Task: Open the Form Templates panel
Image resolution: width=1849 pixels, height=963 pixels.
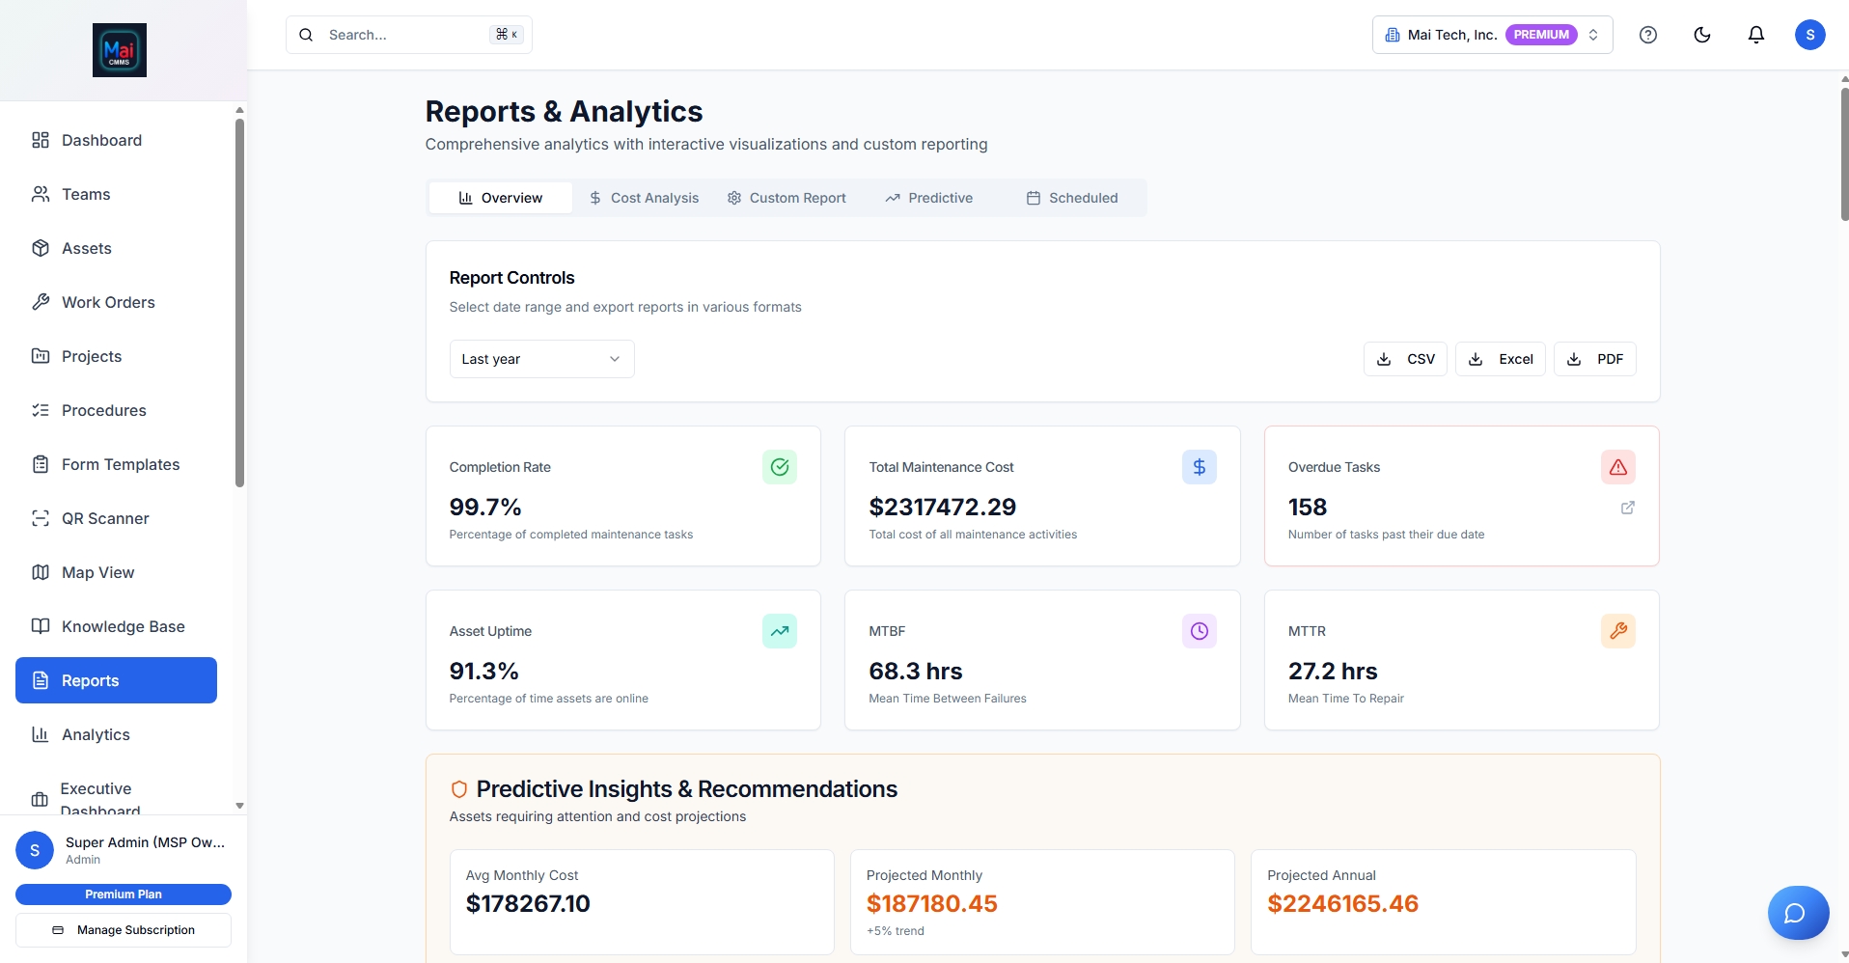Action: coord(120,464)
